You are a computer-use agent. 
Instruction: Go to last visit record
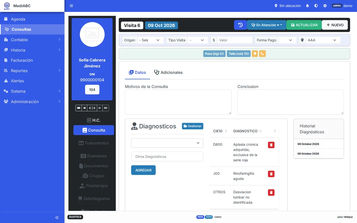pos(106,108)
